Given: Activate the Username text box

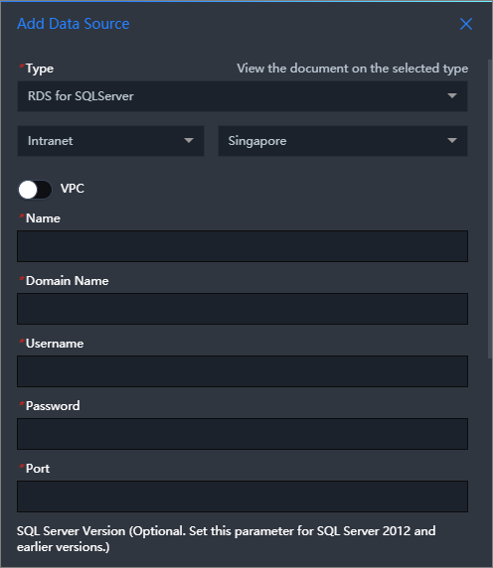Looking at the screenshot, I should coord(243,371).
